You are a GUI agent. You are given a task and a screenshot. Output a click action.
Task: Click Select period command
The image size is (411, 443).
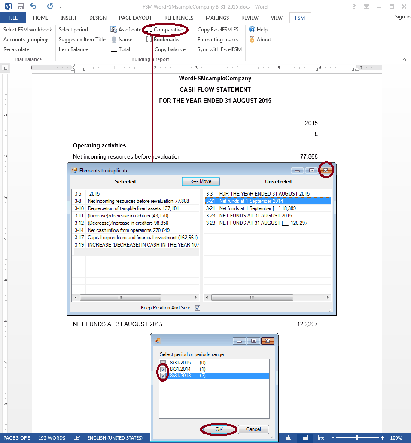73,29
